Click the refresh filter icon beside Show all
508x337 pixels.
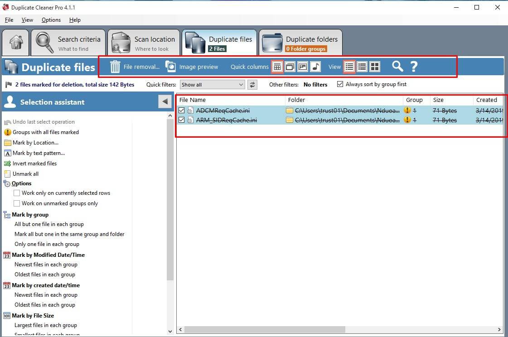point(252,85)
